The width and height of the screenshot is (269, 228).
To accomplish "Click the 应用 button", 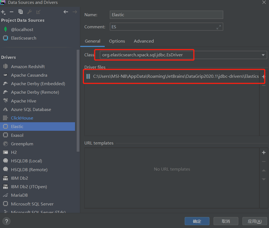I will click(254, 221).
